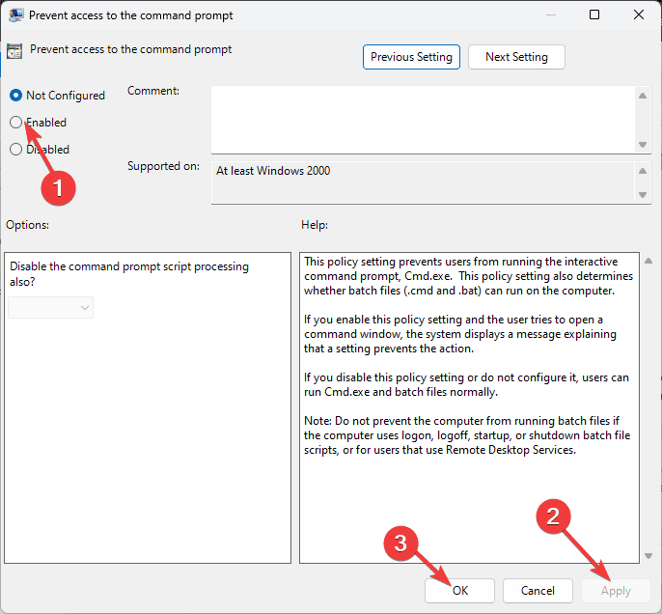The image size is (662, 614).
Task: Click help paragraph starting 'If you disable'
Action: click(x=466, y=384)
